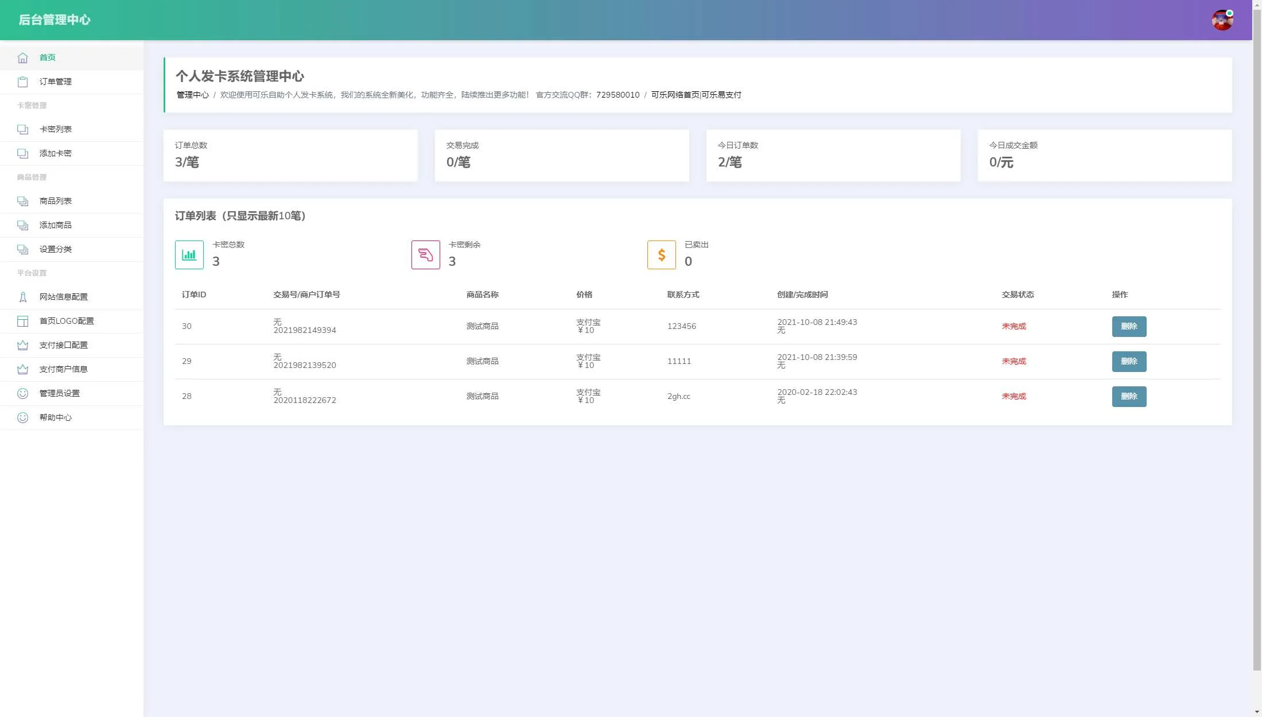Click the clipboard icon for 订单管理
The height and width of the screenshot is (717, 1262).
(22, 82)
